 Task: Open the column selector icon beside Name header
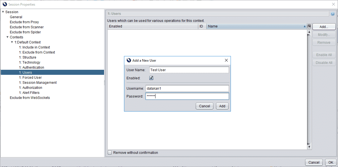coord(309,26)
